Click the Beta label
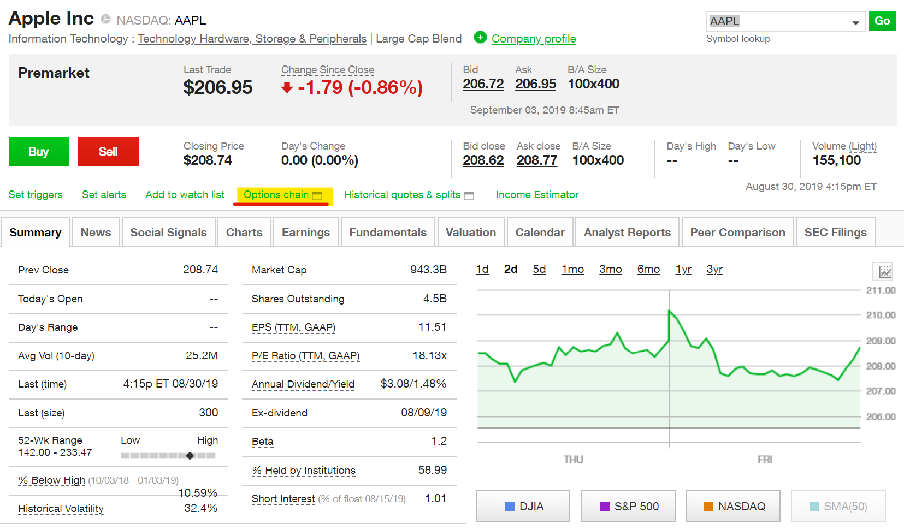 pyautogui.click(x=262, y=442)
